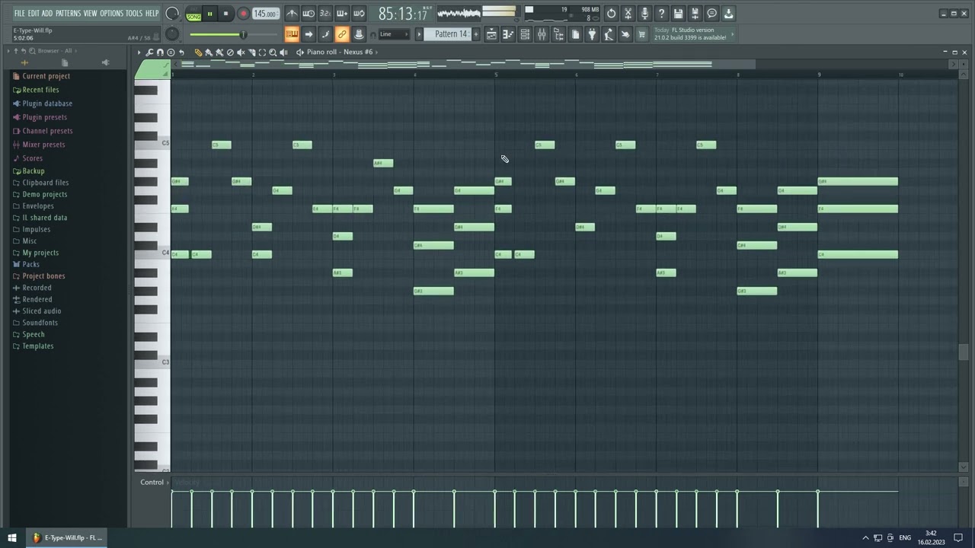Choose the Select tool in piano roll toolbar

(x=262, y=52)
